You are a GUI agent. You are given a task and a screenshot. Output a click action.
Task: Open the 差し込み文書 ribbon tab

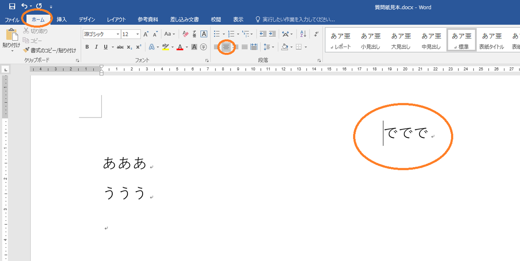[x=185, y=19]
